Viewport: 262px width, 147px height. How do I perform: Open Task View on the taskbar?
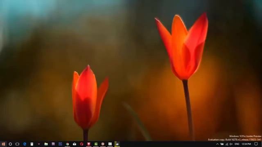17,144
